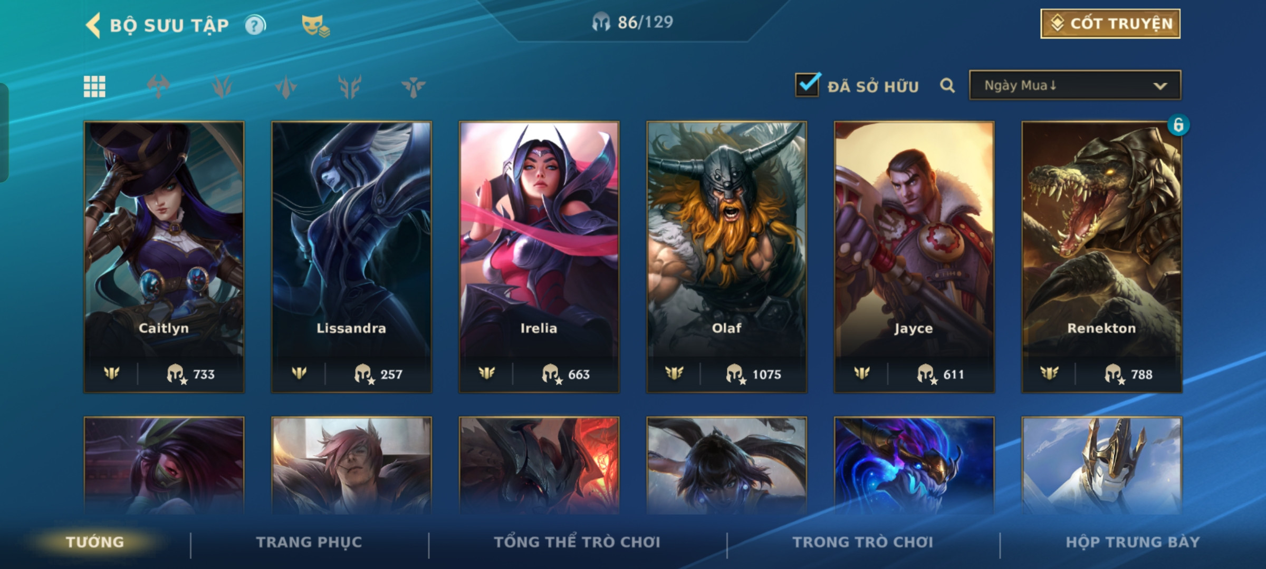Open the Irelia champion card
The width and height of the screenshot is (1266, 569).
pos(539,257)
